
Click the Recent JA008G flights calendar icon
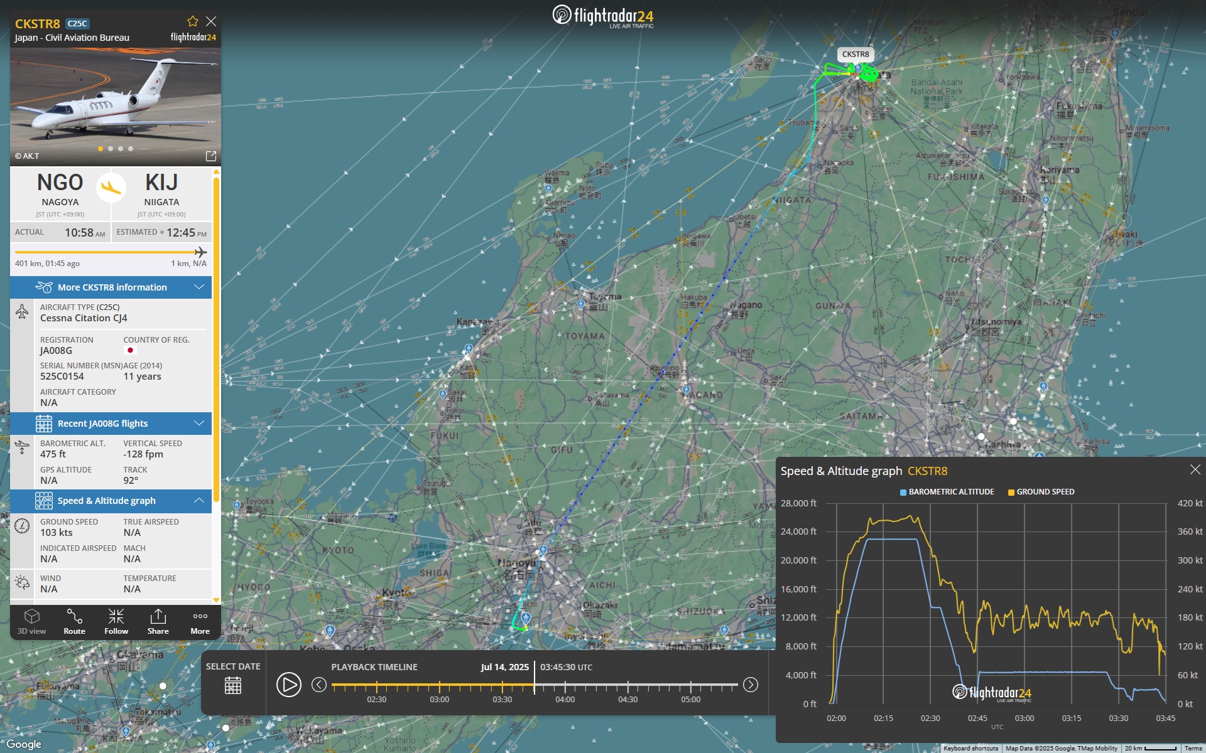coord(44,424)
